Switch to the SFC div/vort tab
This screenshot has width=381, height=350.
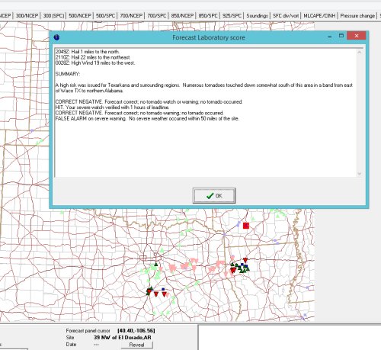tap(286, 16)
